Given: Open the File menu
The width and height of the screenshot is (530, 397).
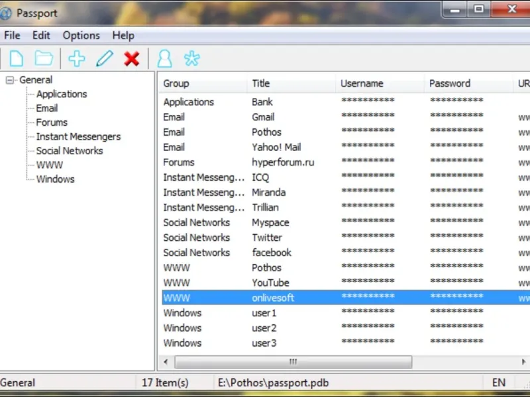Looking at the screenshot, I should (x=12, y=35).
